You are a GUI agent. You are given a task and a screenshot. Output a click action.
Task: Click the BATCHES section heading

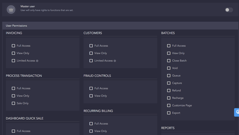coord(168,33)
